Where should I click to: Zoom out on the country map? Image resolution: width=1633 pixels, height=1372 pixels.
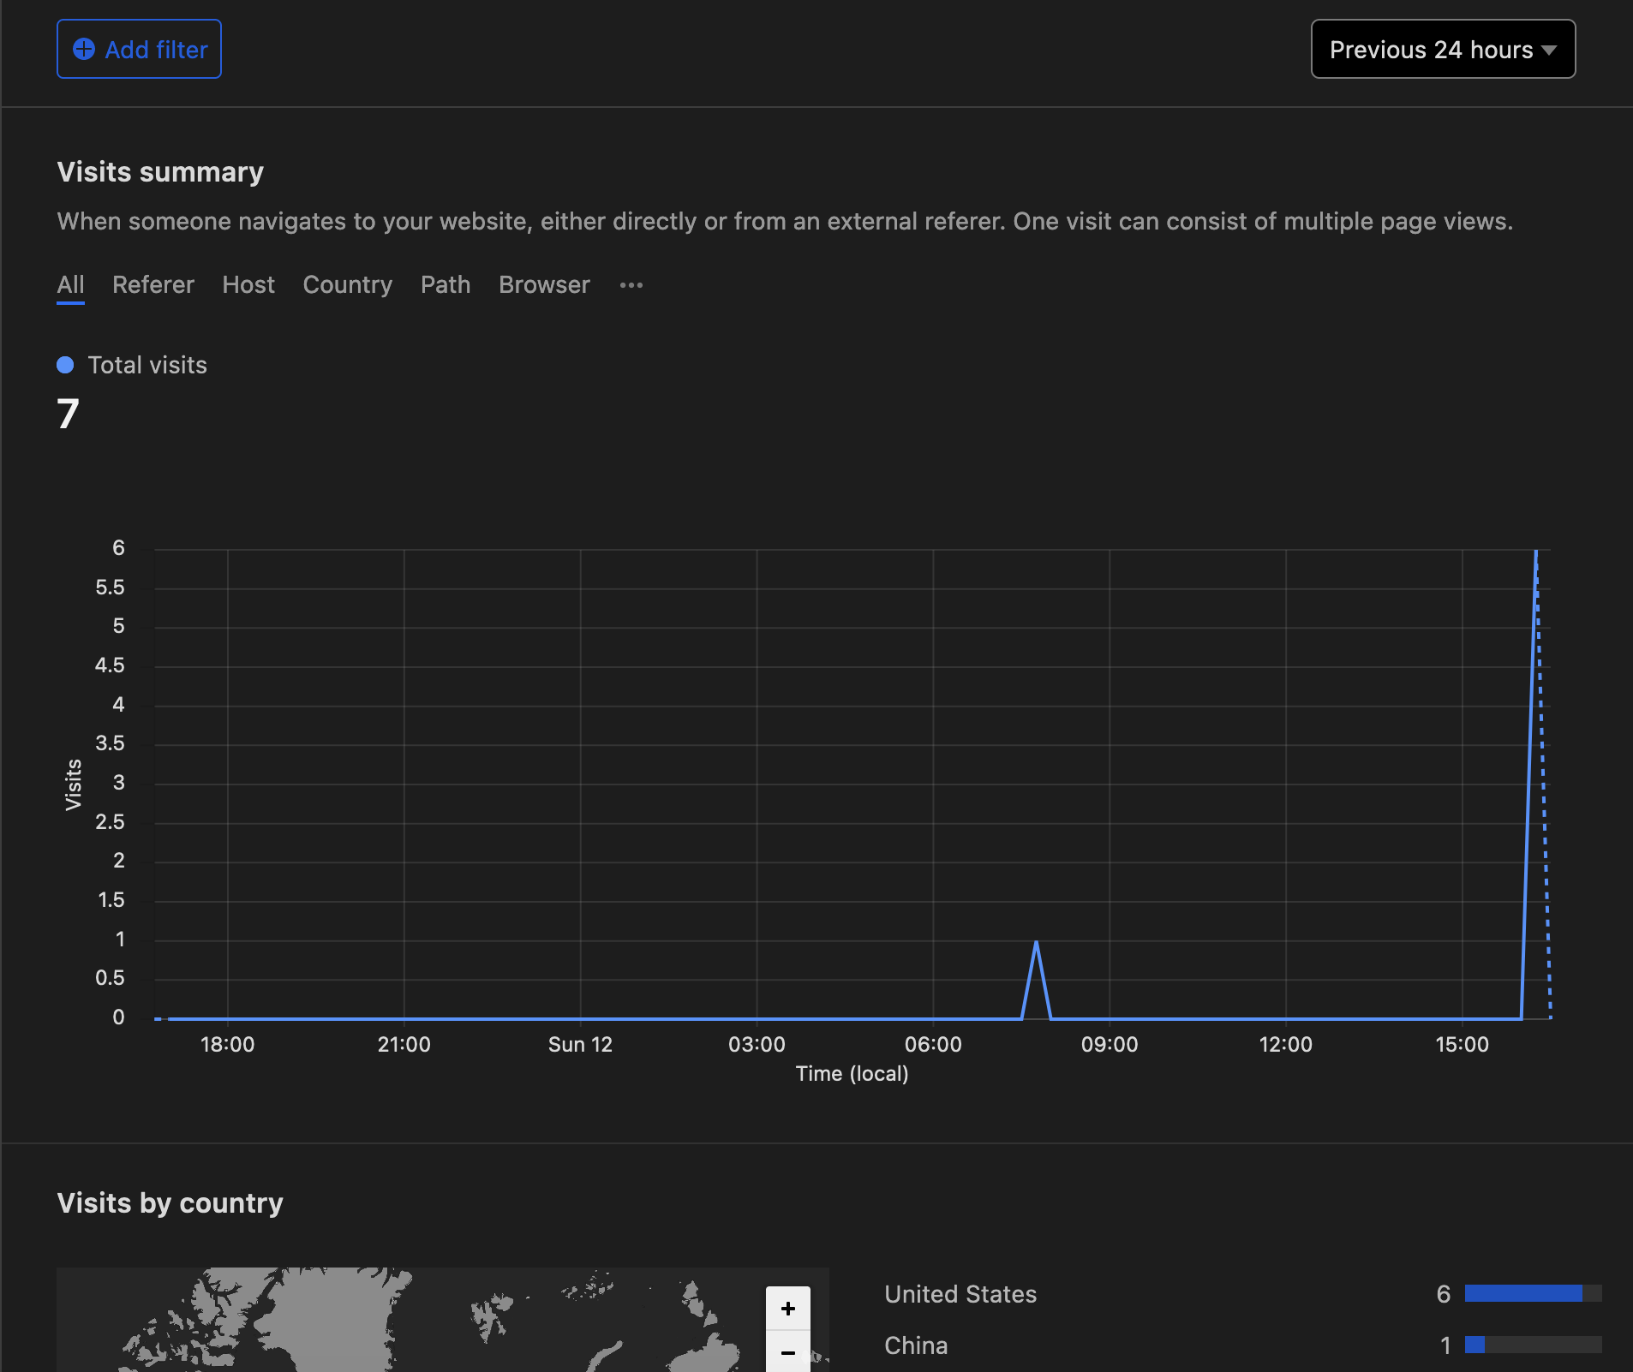787,1352
